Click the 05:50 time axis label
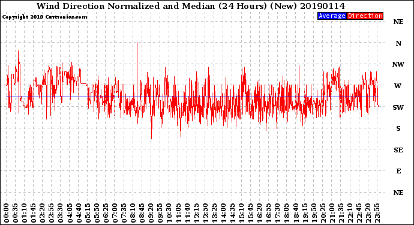The width and height of the screenshot is (414, 225). pyautogui.click(x=97, y=213)
